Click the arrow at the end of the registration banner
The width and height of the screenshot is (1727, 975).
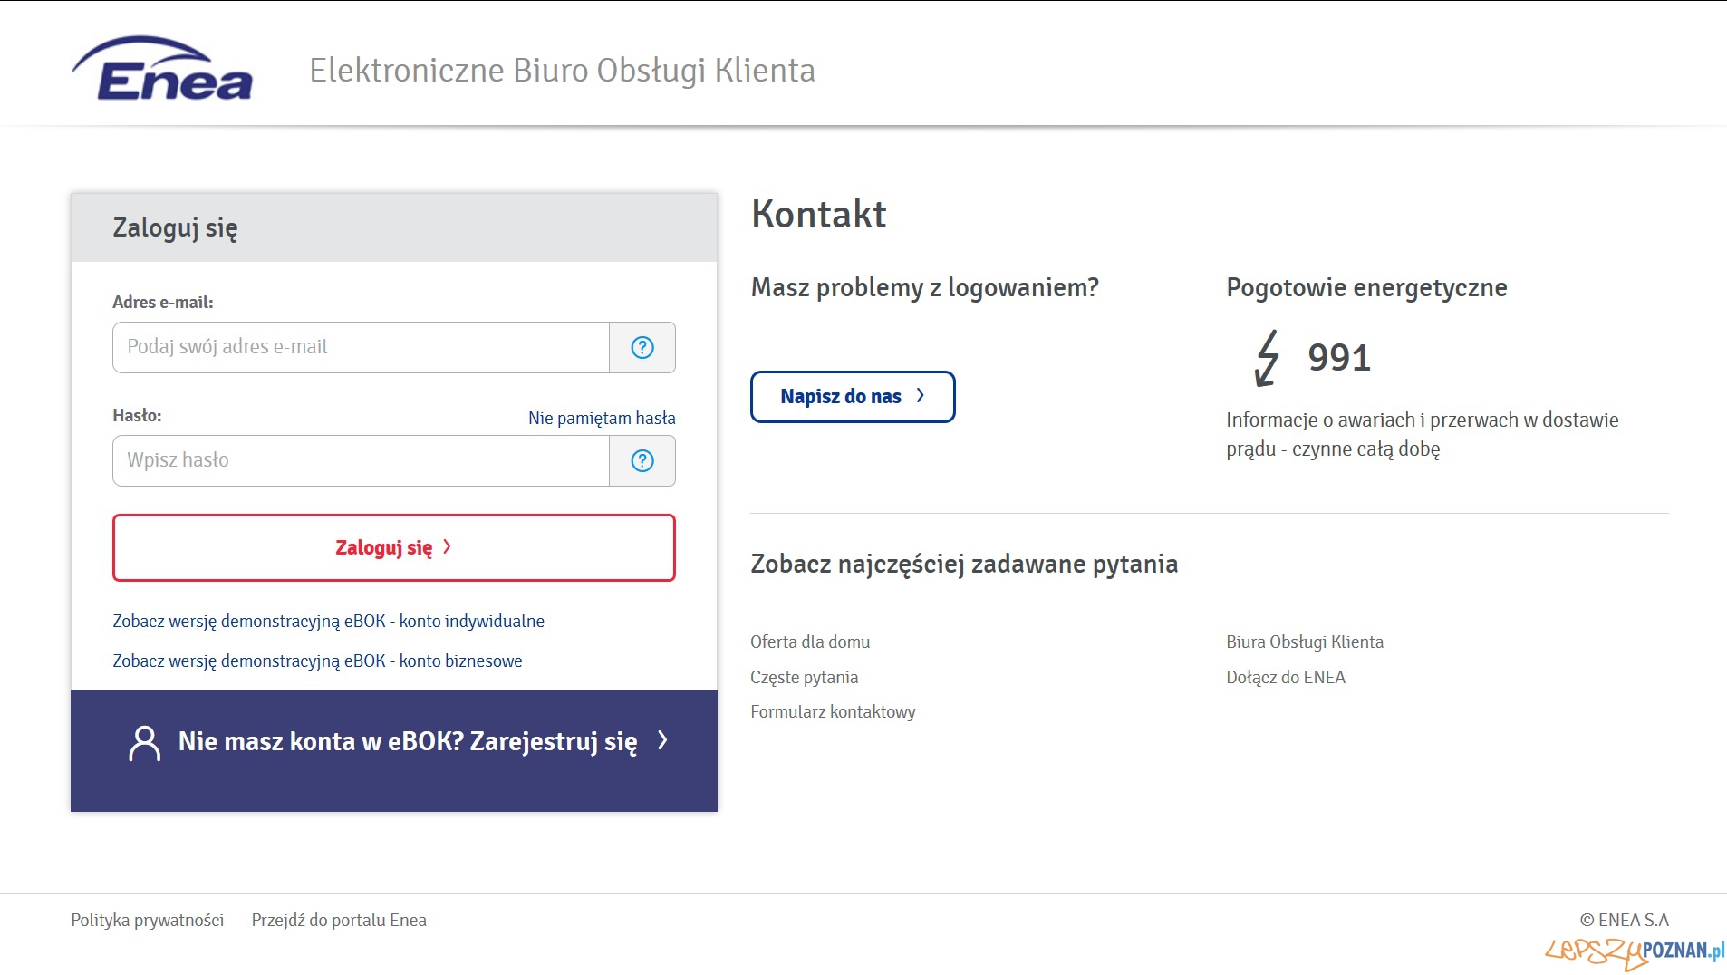[663, 740]
